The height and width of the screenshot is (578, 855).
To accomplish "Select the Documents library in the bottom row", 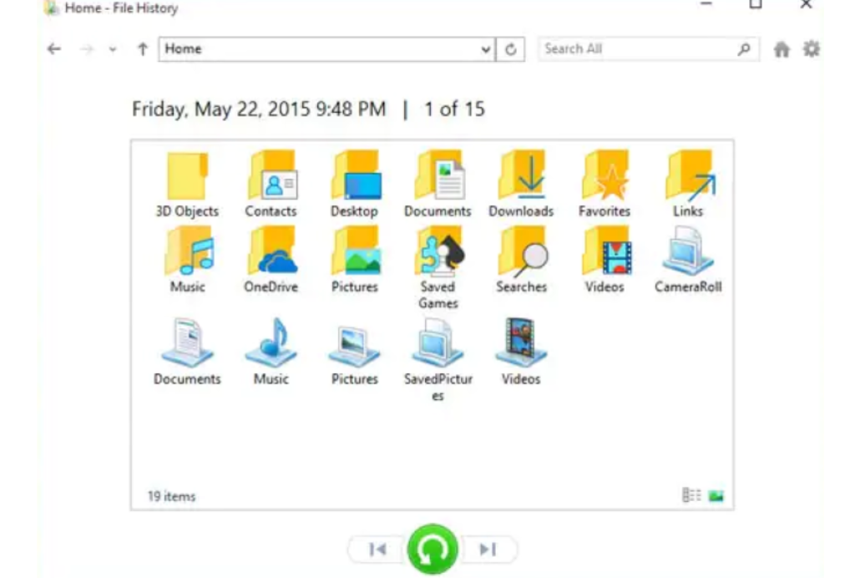I will click(187, 352).
